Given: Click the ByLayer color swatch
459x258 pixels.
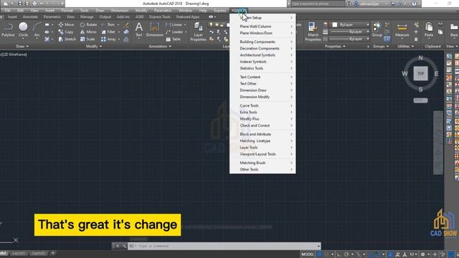Looking at the screenshot, I should coord(335,25).
